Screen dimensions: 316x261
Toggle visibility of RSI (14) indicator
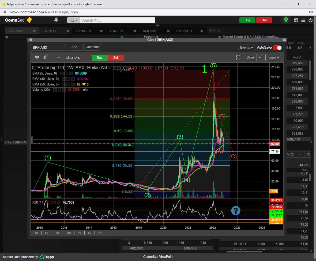tap(50, 202)
